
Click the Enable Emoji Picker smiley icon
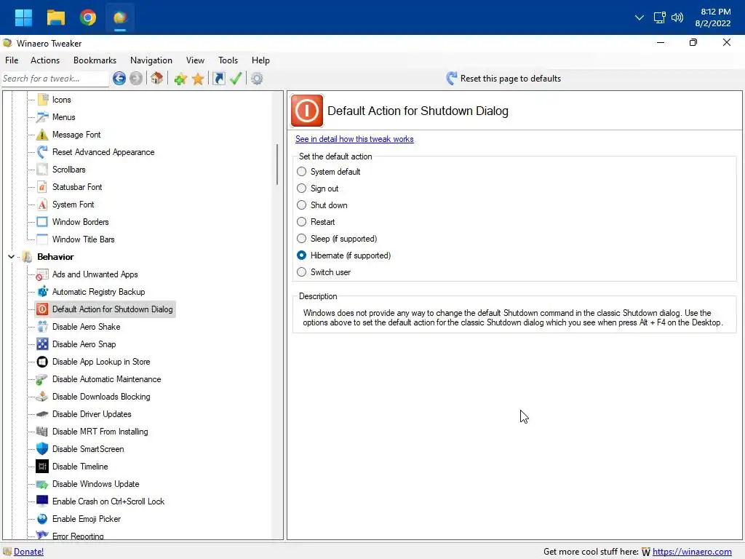[42, 519]
